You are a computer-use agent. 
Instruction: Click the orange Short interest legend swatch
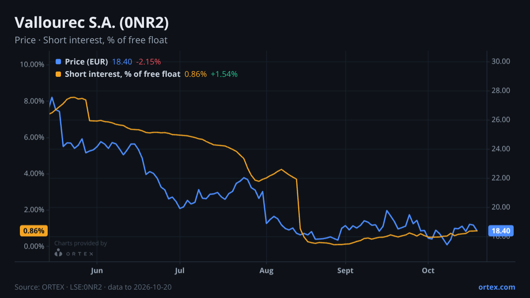coord(58,74)
